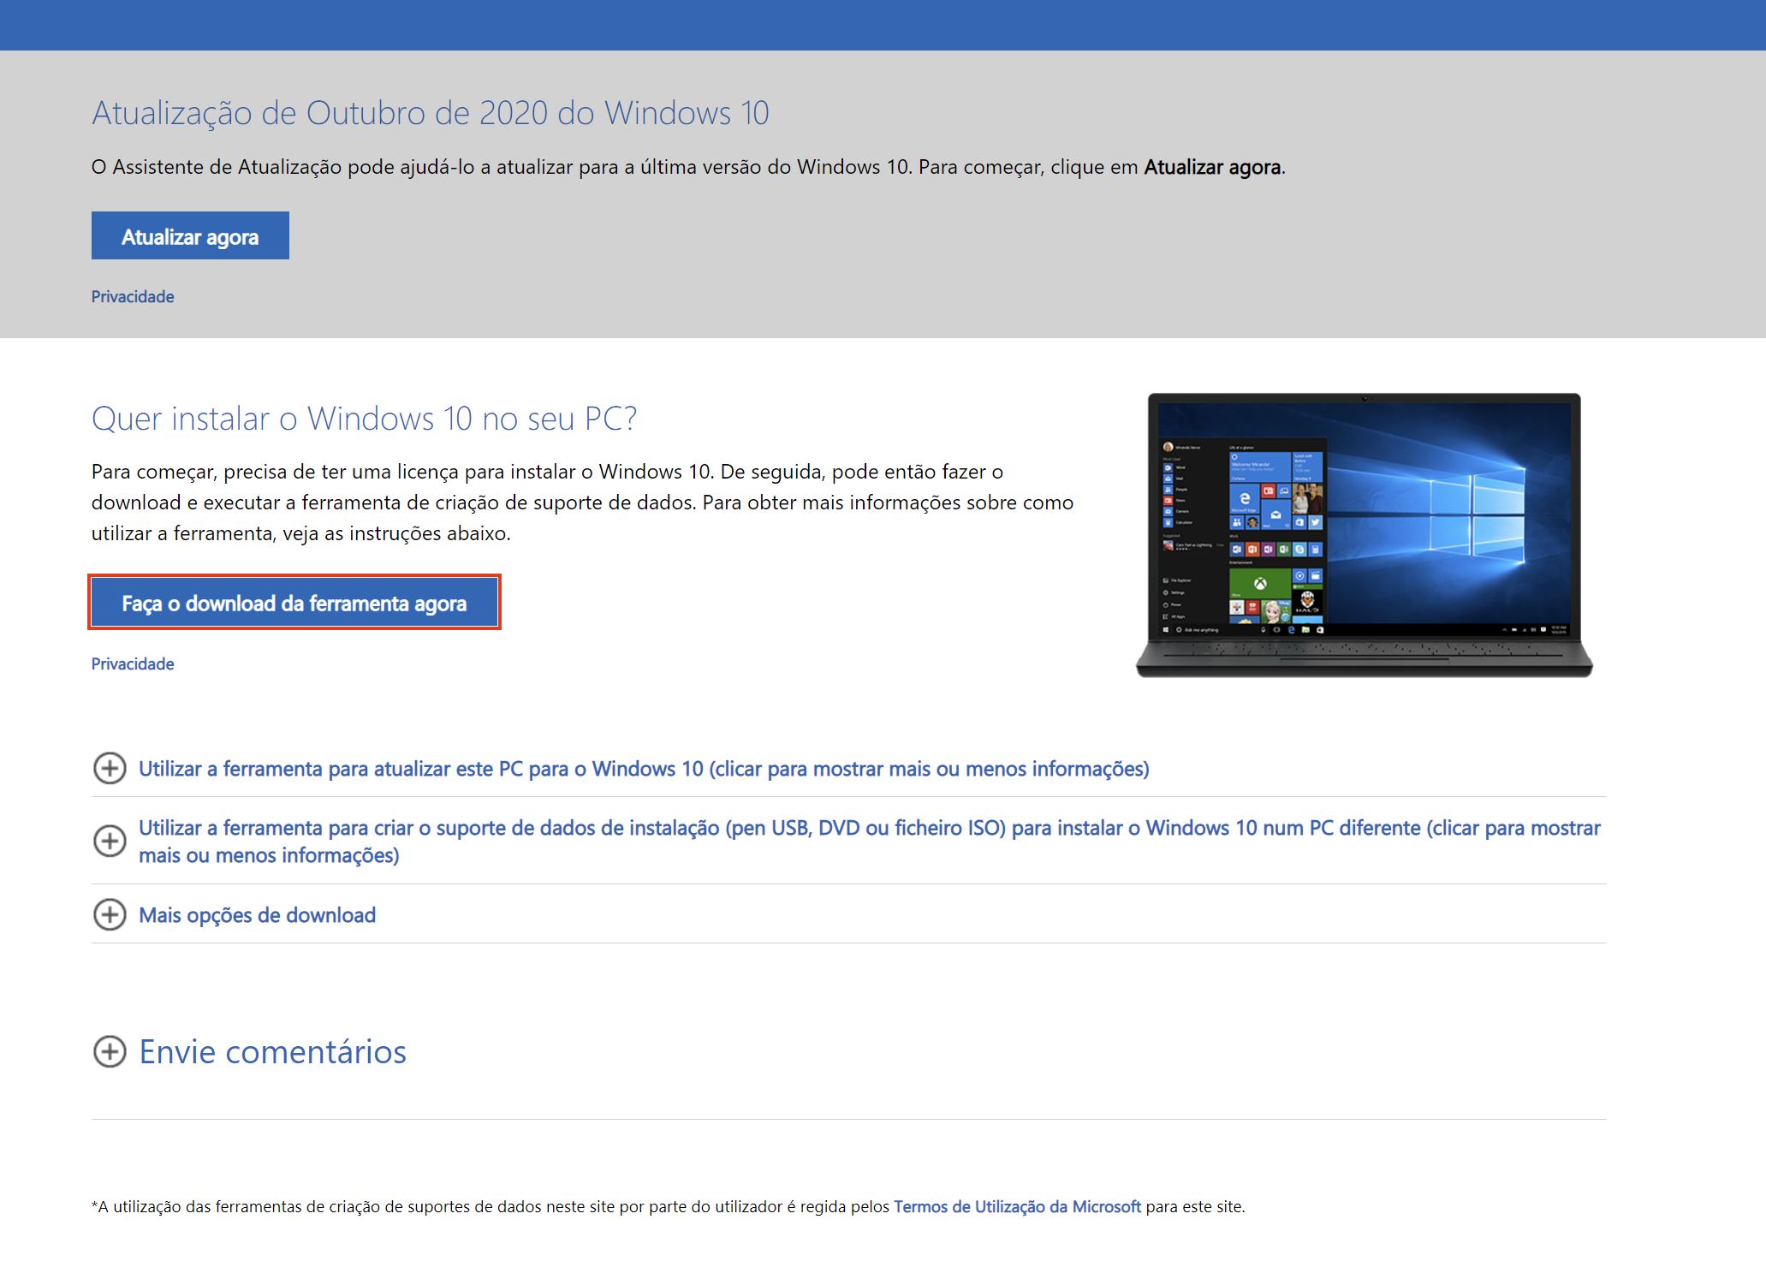Open Privacidade link under Atualizar agora
The image size is (1766, 1279).
133,297
